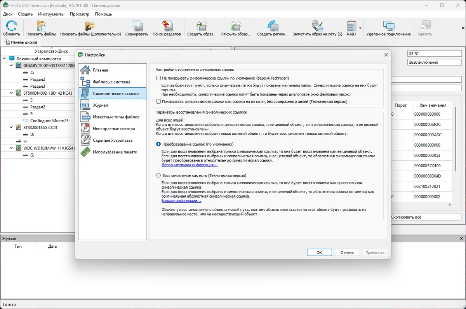
Task: Expand the toolbar overflow chevron
Action: (x=463, y=28)
